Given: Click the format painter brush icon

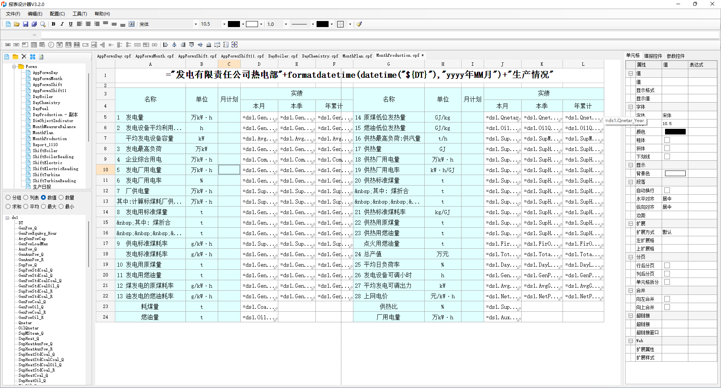Looking at the screenshot, I should click(x=359, y=24).
